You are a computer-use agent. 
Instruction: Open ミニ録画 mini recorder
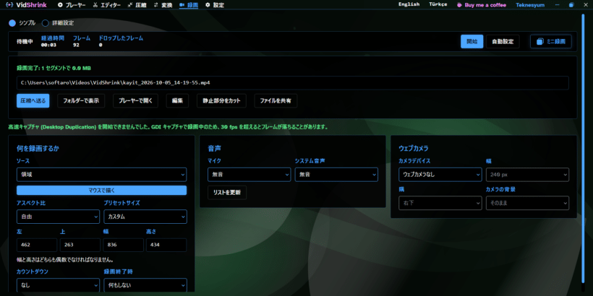click(x=550, y=42)
